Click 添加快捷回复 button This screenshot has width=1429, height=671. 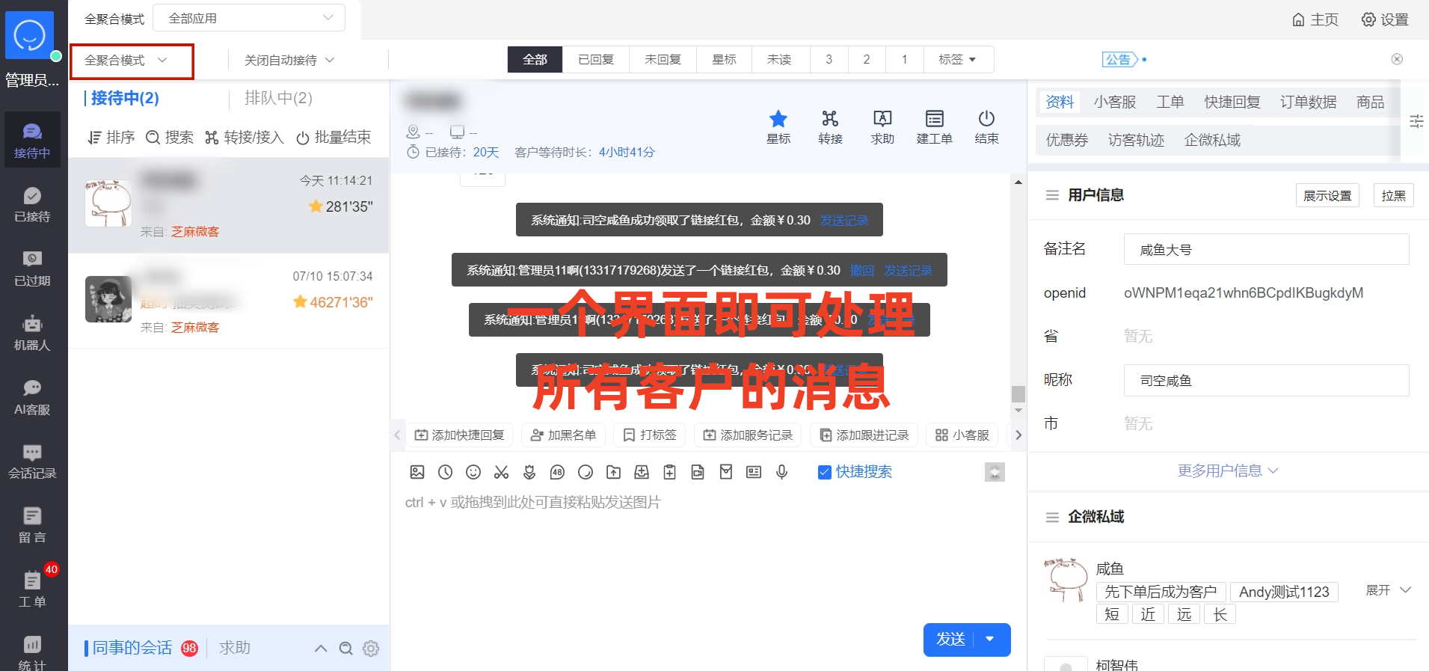[460, 435]
